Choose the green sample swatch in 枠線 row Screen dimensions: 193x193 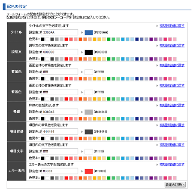tap(109, 118)
